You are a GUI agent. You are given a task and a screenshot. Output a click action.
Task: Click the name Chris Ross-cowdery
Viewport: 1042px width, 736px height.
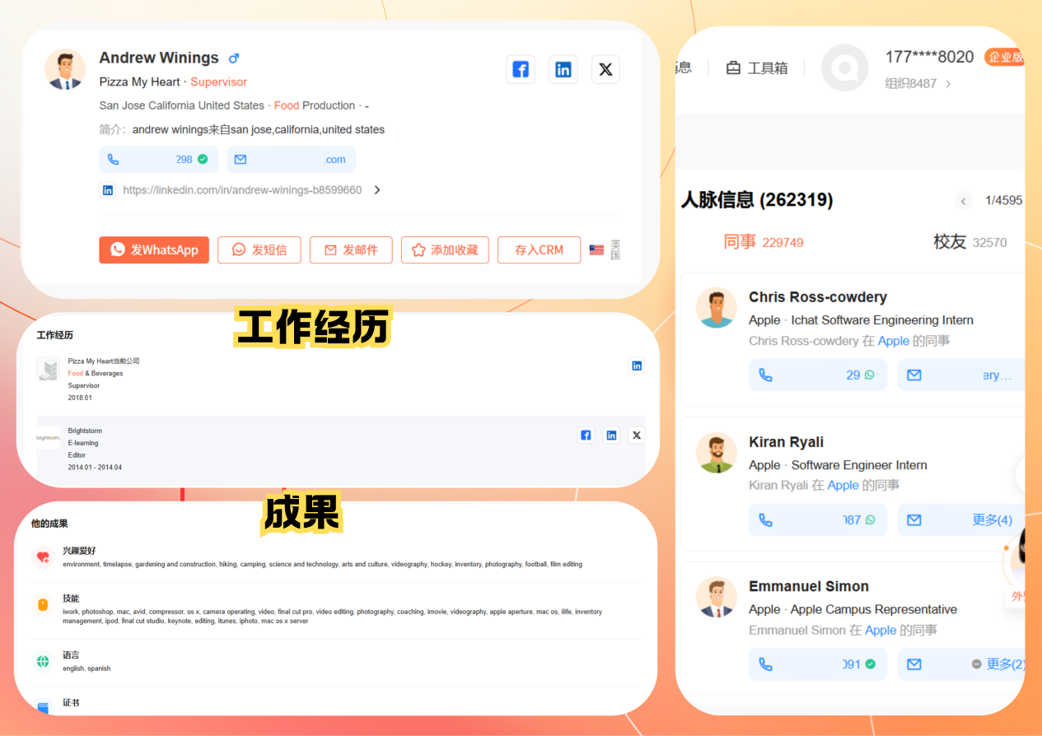tap(818, 297)
